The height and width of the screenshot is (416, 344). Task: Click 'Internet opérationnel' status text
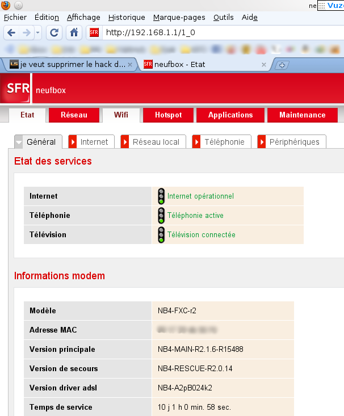[x=200, y=196]
